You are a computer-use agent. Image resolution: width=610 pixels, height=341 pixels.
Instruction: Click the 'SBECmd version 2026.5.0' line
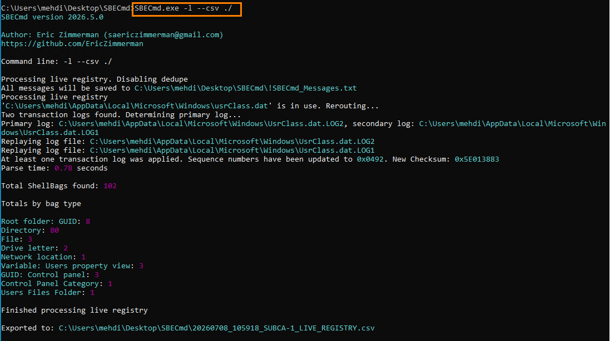[x=52, y=17]
